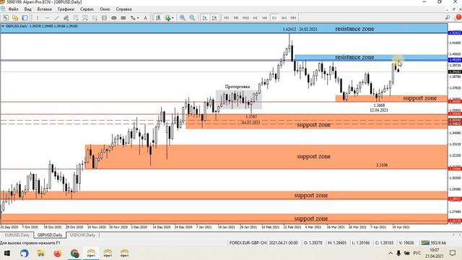Collapse the GBPUSD,Daily chart title arrow
Screen dimensions: 462x260
[x=3, y=26]
